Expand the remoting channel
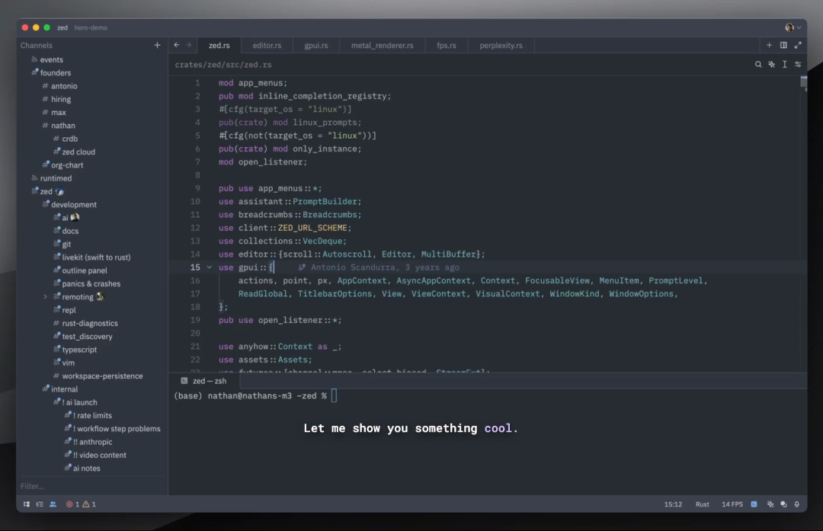This screenshot has width=823, height=531. pyautogui.click(x=45, y=296)
